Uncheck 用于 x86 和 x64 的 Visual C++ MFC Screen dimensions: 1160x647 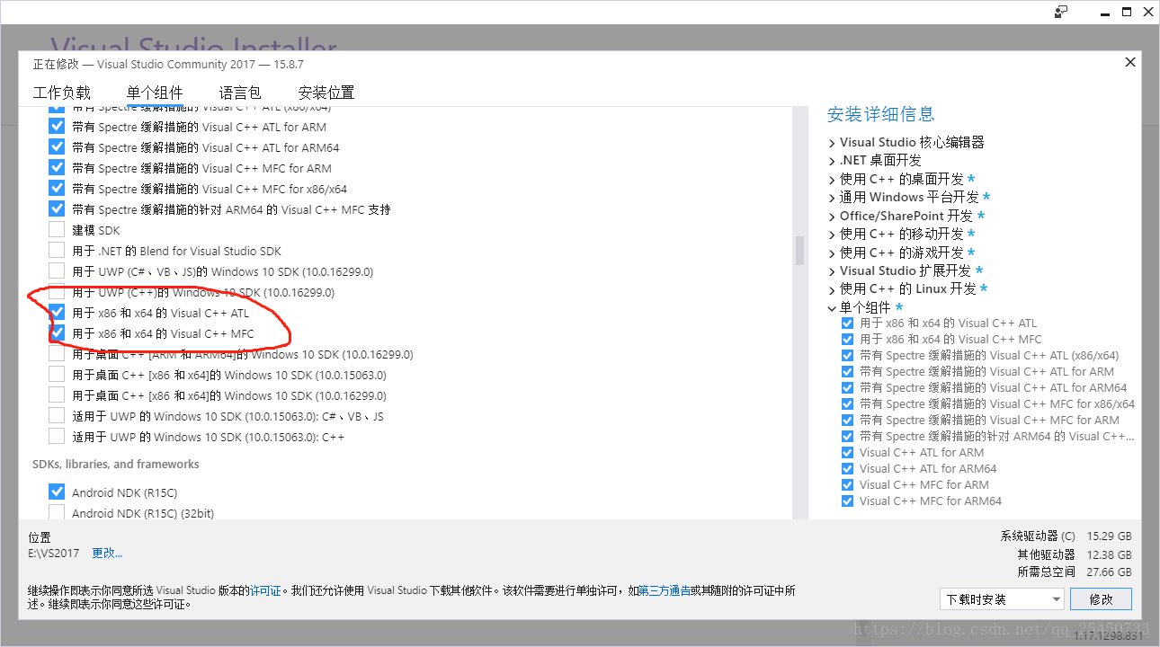[57, 333]
